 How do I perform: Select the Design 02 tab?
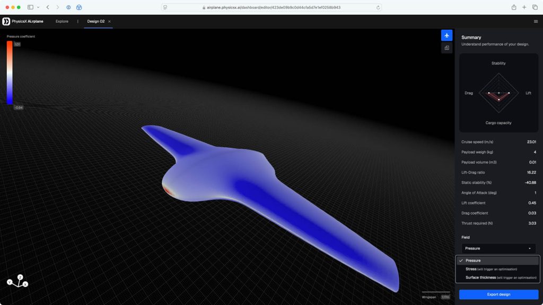pyautogui.click(x=95, y=21)
